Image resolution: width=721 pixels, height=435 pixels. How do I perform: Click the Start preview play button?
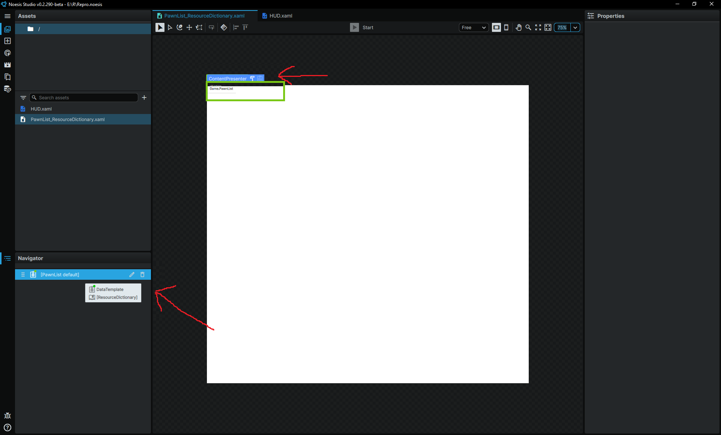tap(354, 27)
